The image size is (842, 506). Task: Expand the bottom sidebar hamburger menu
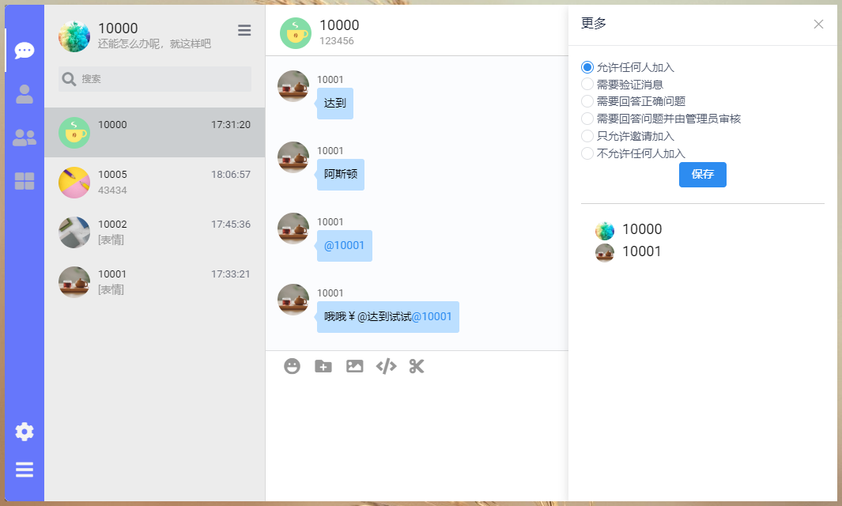click(x=25, y=470)
